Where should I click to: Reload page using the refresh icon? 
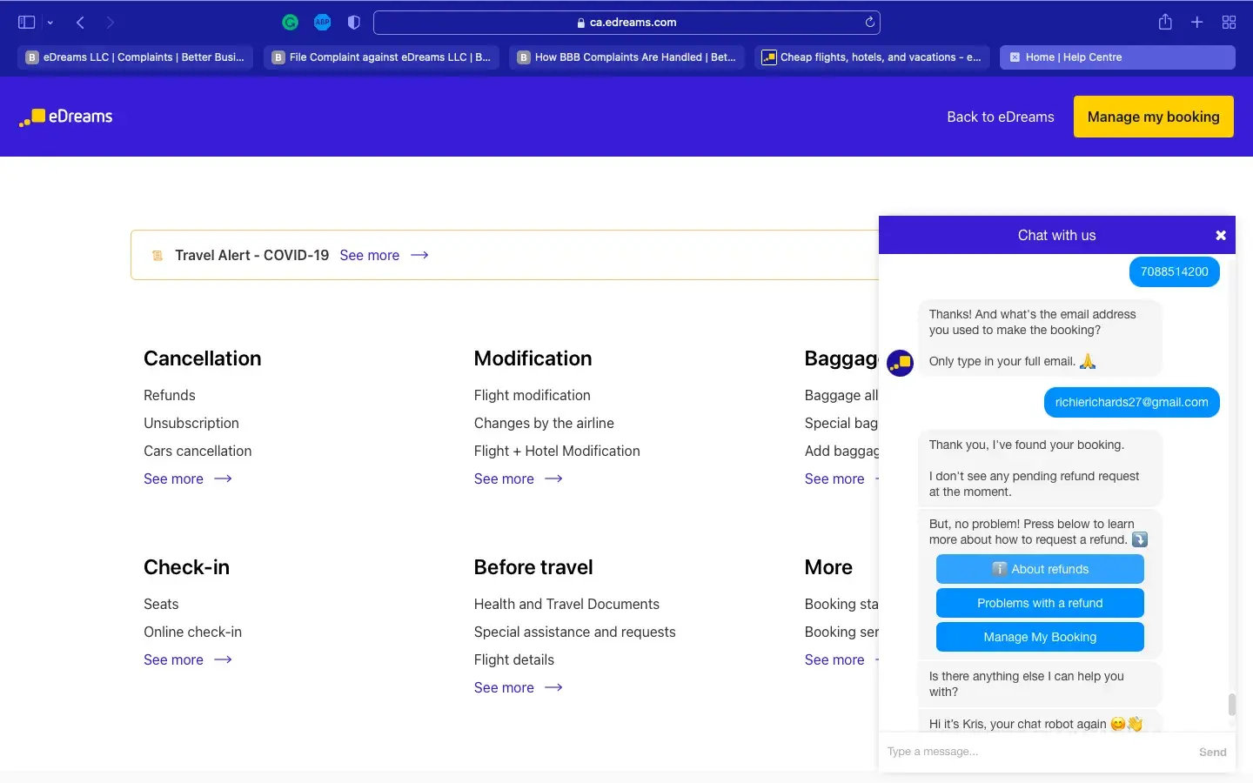pos(869,23)
